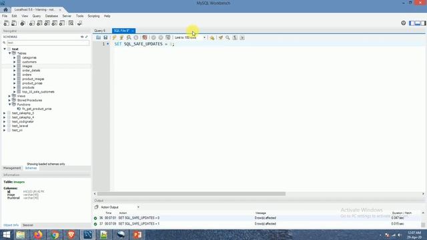Switch to the Session tab
Screen dimensions: 427x240
point(27,225)
